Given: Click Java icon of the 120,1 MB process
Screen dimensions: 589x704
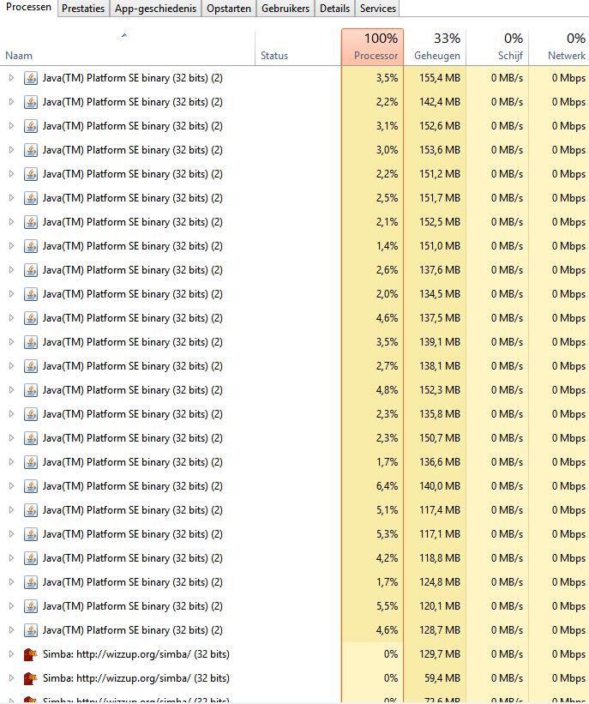Looking at the screenshot, I should point(31,606).
